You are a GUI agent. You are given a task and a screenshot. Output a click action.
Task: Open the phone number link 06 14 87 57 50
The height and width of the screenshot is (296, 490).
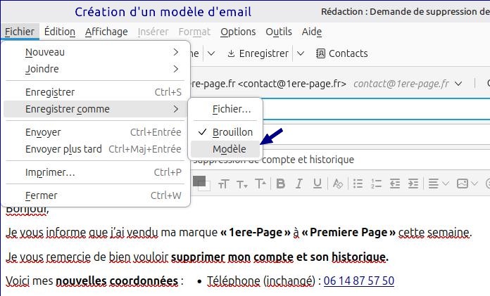pos(358,281)
